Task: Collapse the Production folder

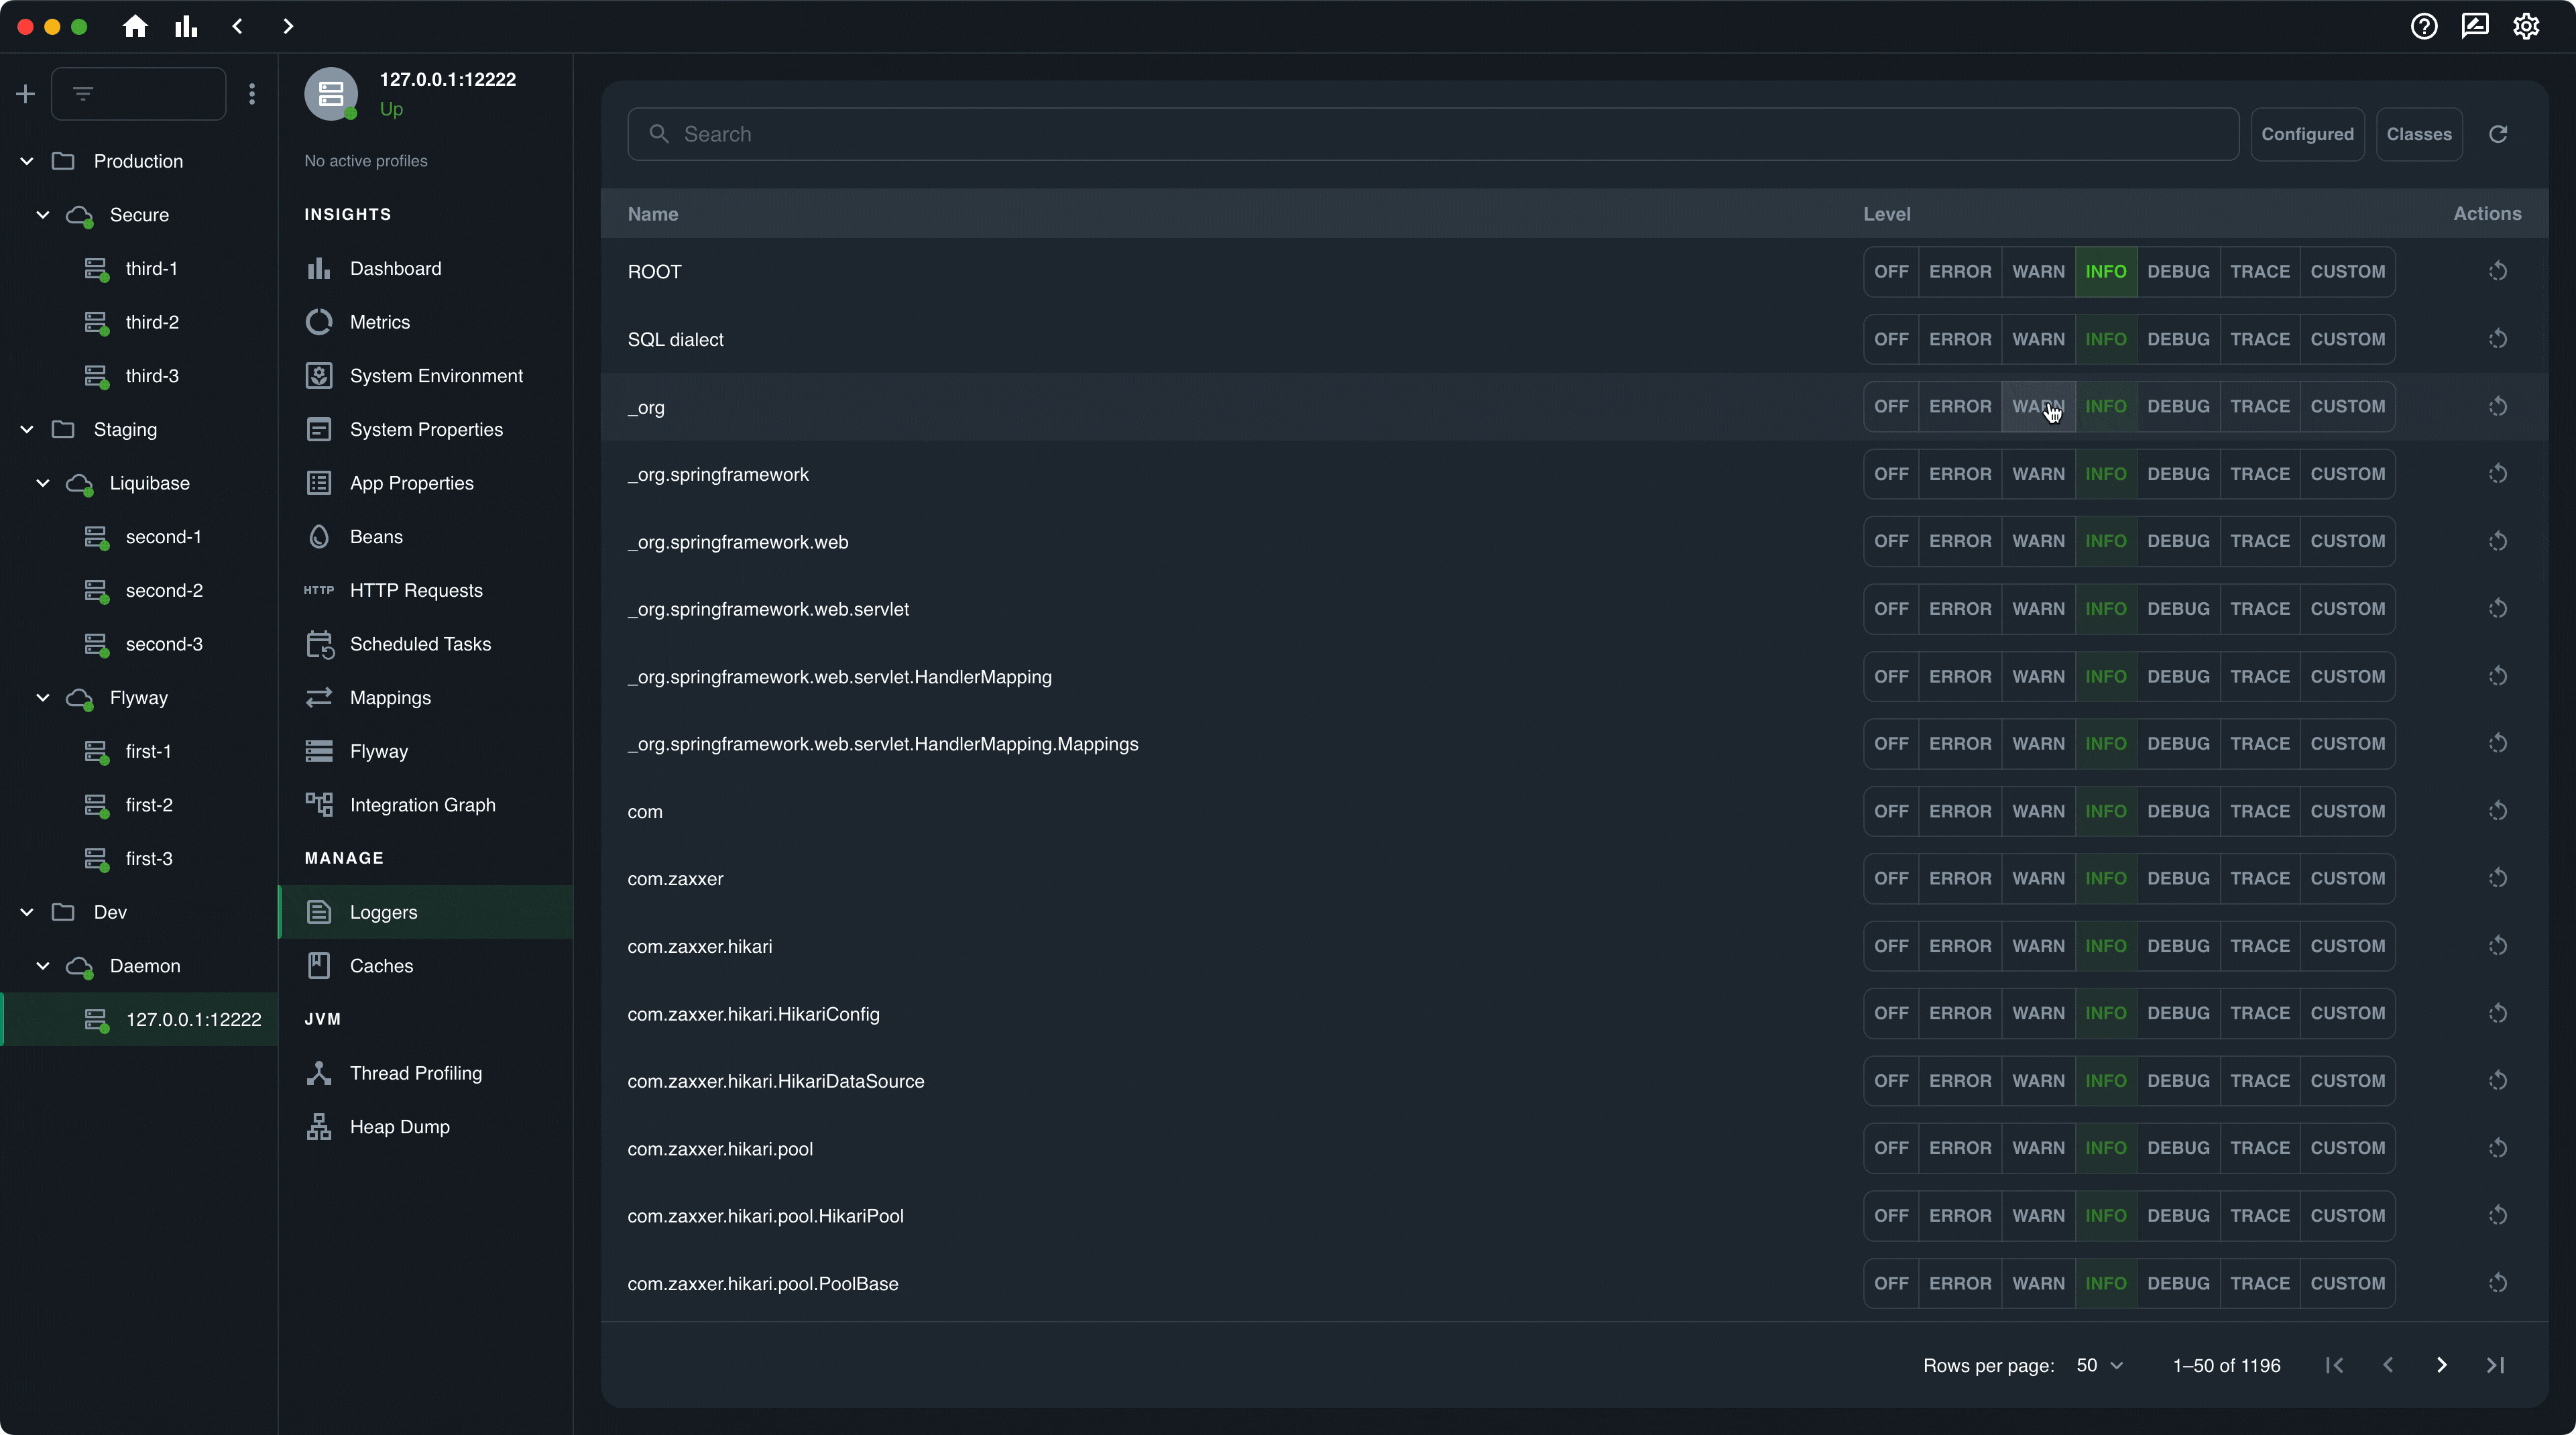Action: pos(27,161)
